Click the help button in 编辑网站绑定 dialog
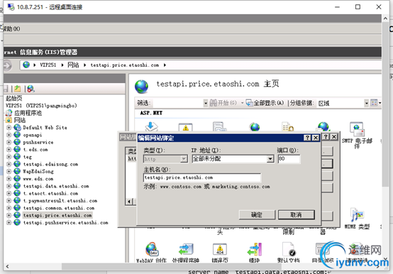This screenshot has width=393, height=274. (x=307, y=138)
